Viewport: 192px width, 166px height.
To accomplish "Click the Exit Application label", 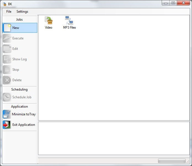I will coord(24,125).
